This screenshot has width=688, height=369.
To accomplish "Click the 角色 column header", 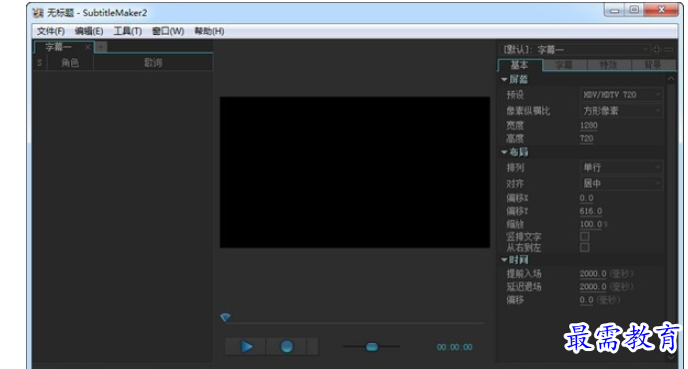I will (x=70, y=63).
